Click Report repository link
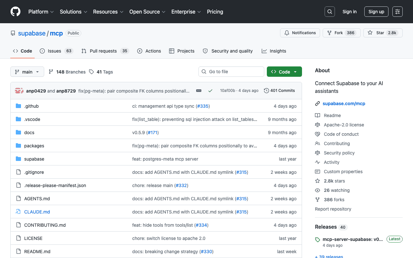Viewport: 413px width, 258px height. 333,209
